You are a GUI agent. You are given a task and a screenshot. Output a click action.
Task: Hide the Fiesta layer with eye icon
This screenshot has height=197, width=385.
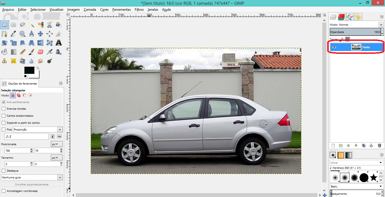(334, 47)
